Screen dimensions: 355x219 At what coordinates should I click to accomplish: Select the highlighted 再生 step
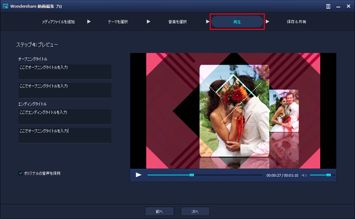237,22
